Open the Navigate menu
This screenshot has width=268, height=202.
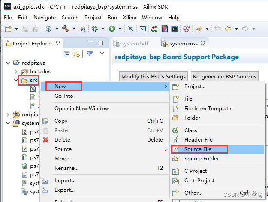pos(45,18)
